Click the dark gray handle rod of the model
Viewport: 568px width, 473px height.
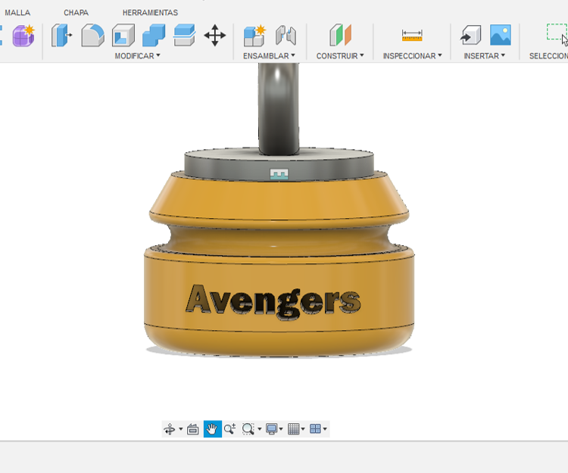[x=279, y=108]
